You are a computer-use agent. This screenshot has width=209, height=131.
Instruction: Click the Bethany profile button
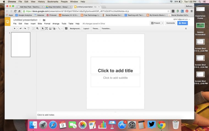pos(189,6)
